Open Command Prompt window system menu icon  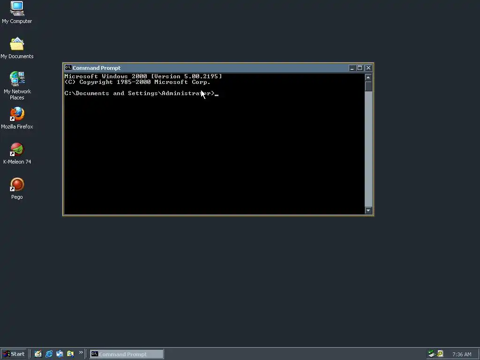(x=68, y=67)
